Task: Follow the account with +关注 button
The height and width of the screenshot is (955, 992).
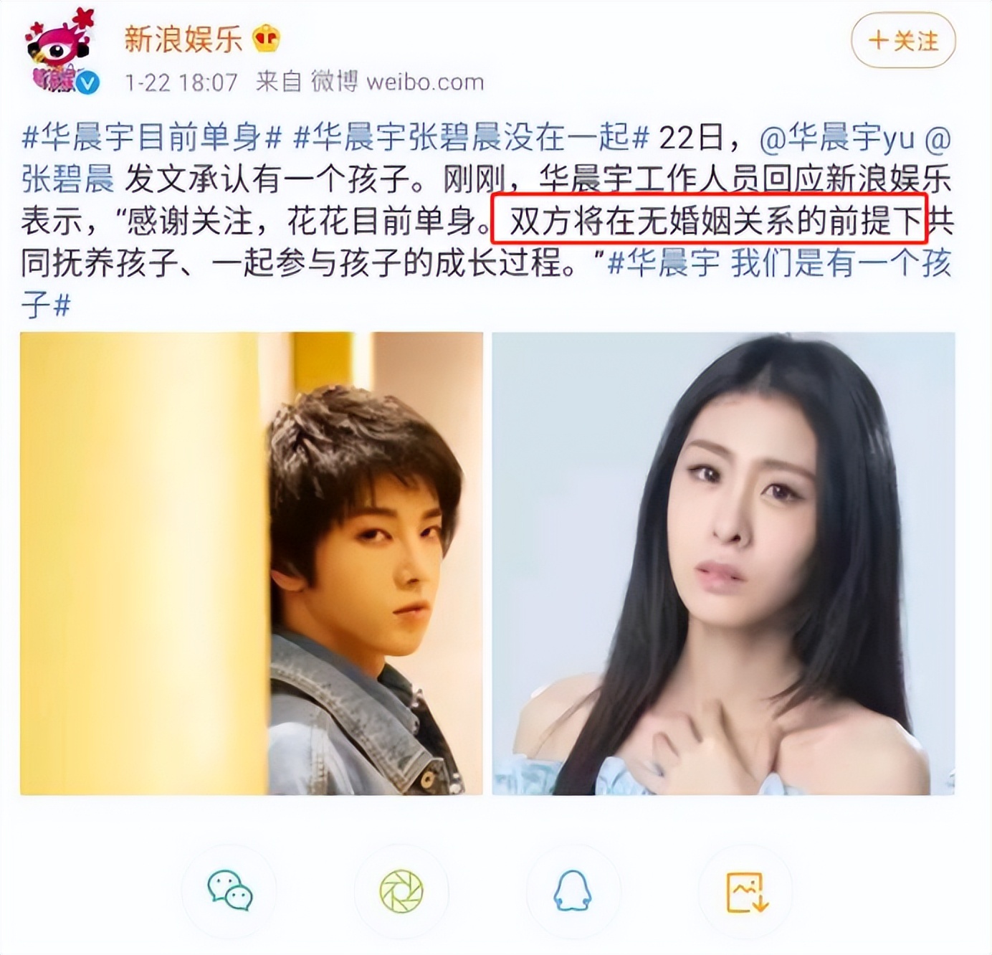Action: (903, 41)
